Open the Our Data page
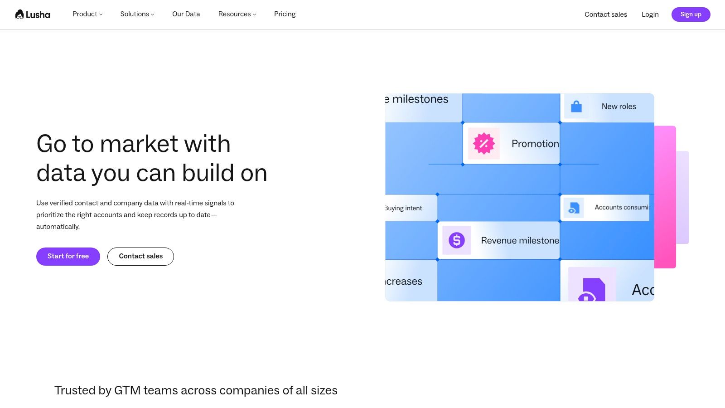 [x=186, y=14]
